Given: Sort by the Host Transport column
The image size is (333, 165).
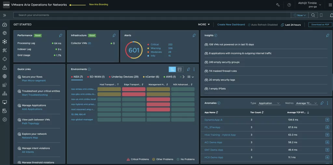Looking at the screenshot, I should [109, 85].
